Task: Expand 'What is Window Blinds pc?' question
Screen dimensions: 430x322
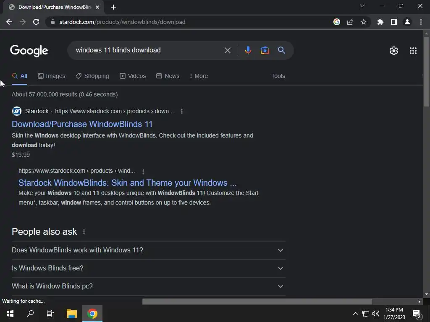Action: (148, 286)
